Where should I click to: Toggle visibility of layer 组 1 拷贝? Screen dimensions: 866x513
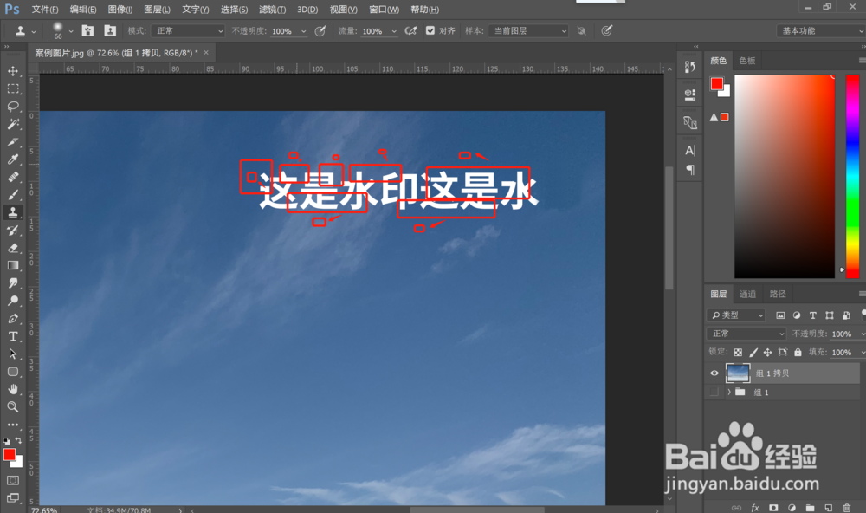(x=714, y=373)
